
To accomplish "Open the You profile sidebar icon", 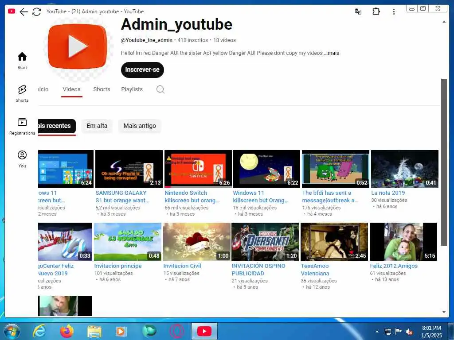I will point(22,159).
